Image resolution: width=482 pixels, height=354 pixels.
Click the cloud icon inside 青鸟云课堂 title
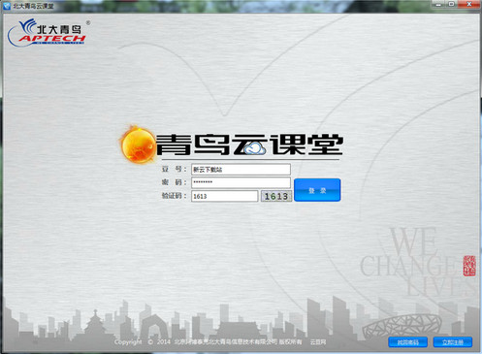tap(255, 149)
